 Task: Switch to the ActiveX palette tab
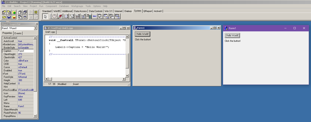[158, 11]
